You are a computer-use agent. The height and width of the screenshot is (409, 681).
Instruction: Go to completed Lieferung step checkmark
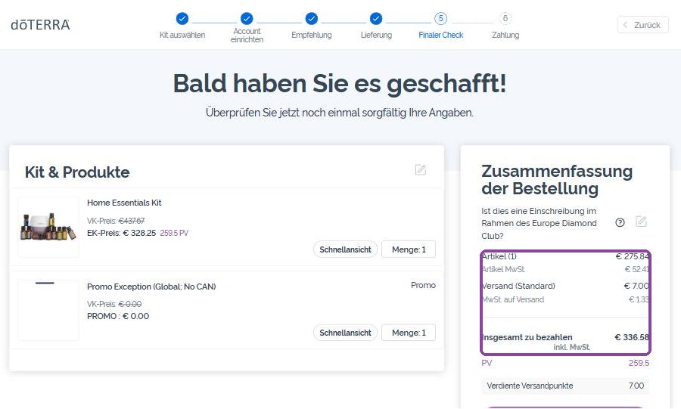click(376, 19)
